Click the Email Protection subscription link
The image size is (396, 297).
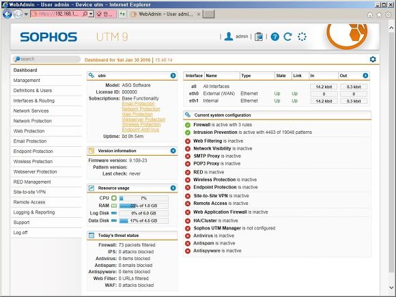(x=138, y=104)
